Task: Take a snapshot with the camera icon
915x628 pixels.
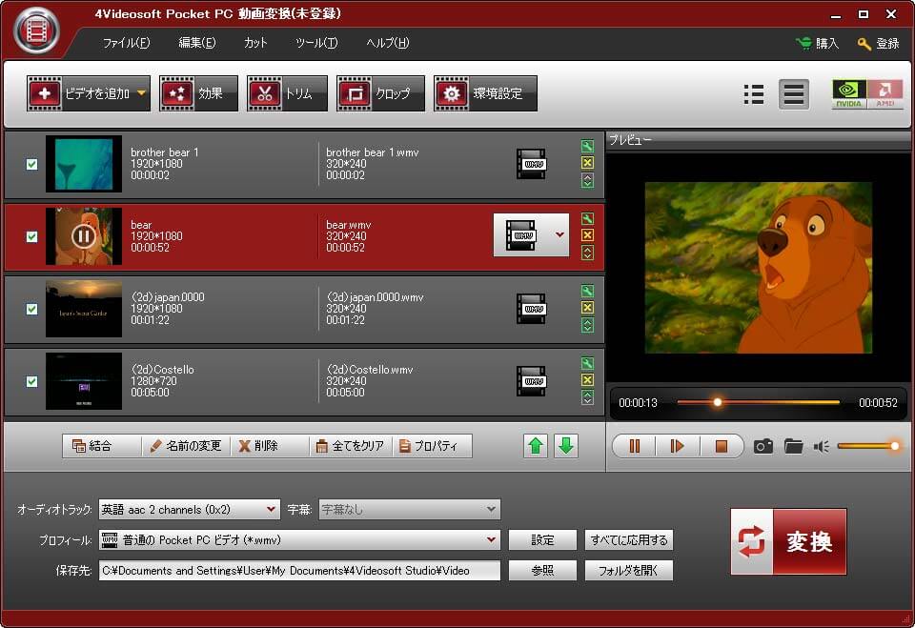Action: pyautogui.click(x=763, y=447)
